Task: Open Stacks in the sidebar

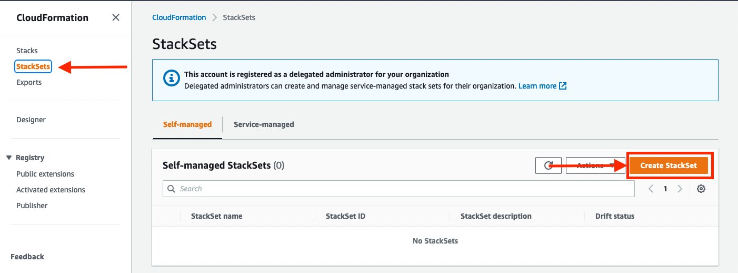Action: point(27,51)
